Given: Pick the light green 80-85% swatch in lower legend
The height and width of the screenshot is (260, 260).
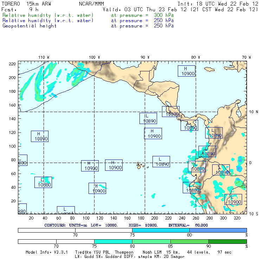Looking at the screenshot, I should click(151, 242).
